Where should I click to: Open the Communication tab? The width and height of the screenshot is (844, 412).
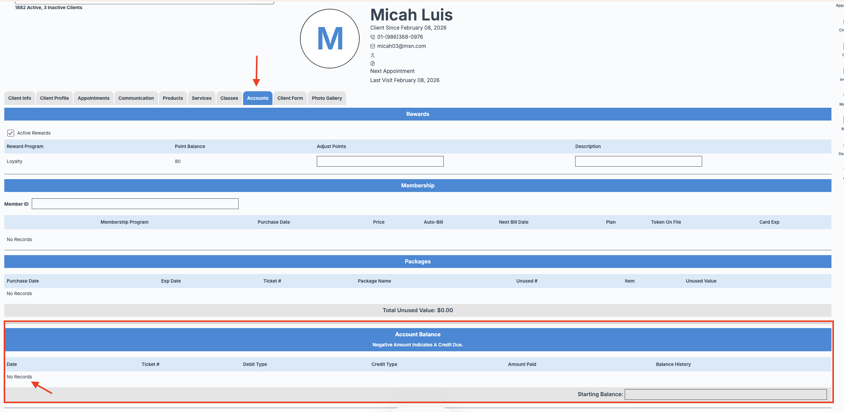pyautogui.click(x=136, y=98)
